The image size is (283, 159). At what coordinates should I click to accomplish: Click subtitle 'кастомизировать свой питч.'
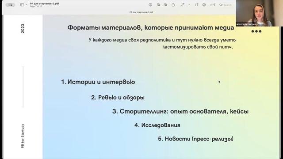pos(198,47)
